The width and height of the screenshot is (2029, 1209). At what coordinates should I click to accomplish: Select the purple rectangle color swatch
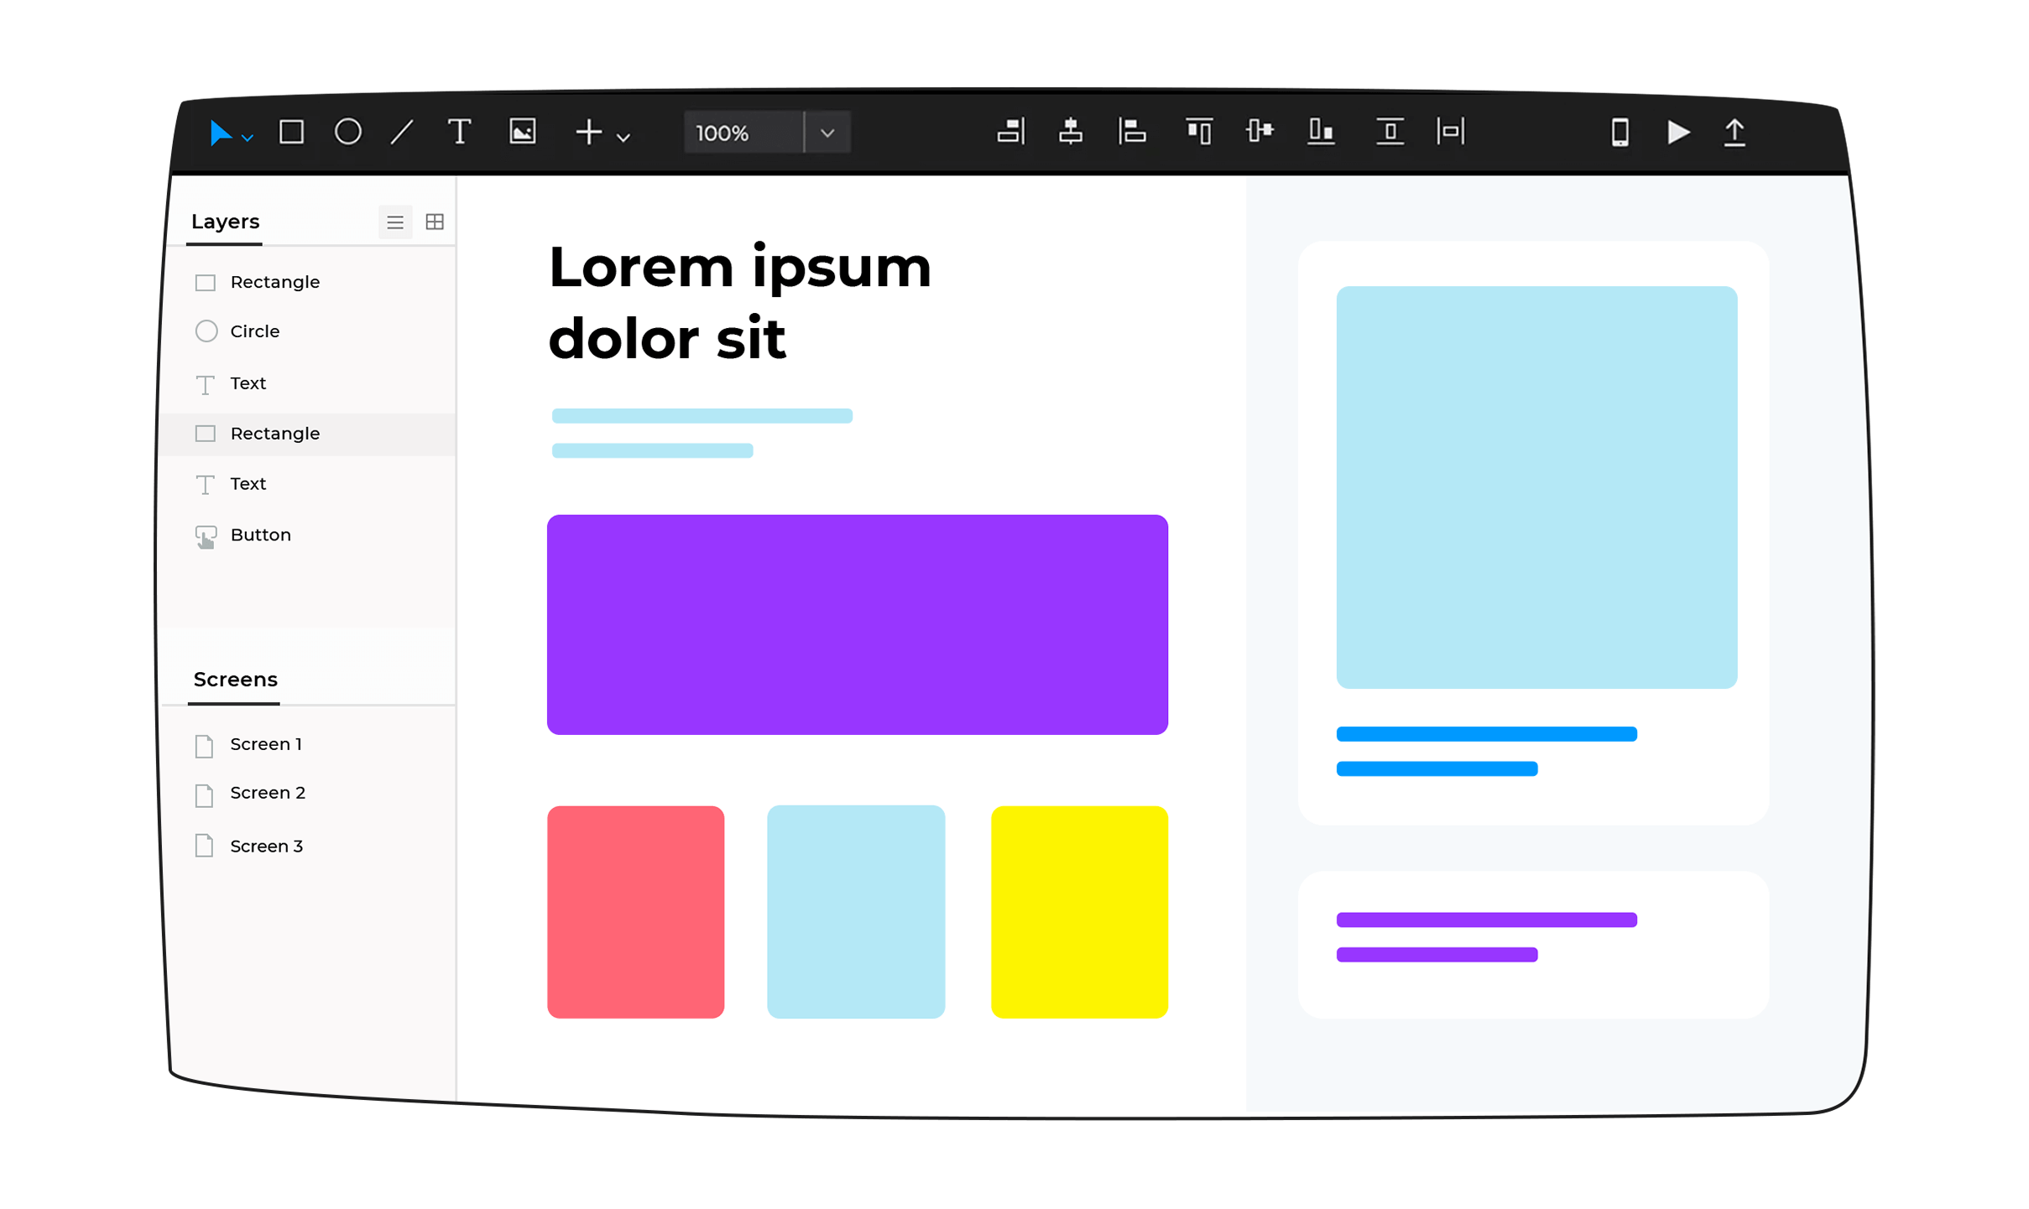pyautogui.click(x=858, y=622)
